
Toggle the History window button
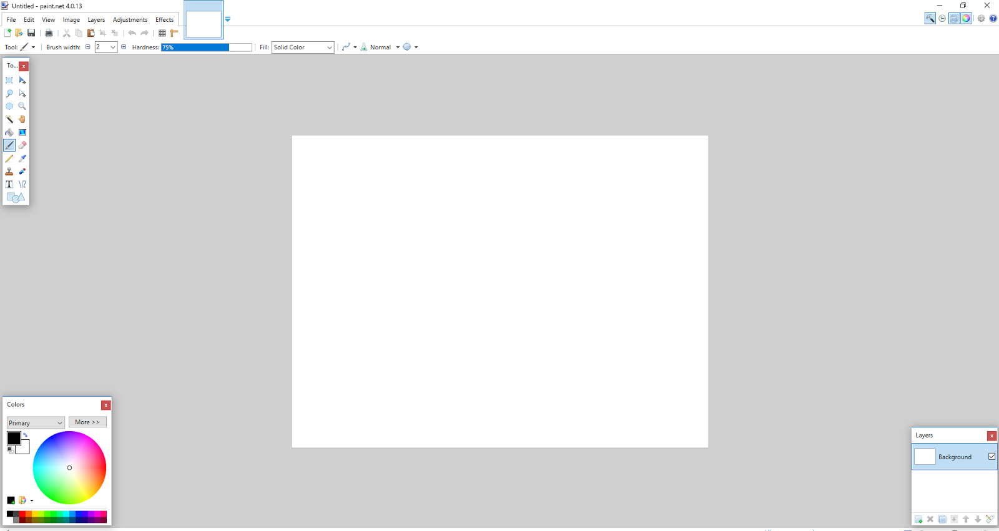click(x=942, y=18)
